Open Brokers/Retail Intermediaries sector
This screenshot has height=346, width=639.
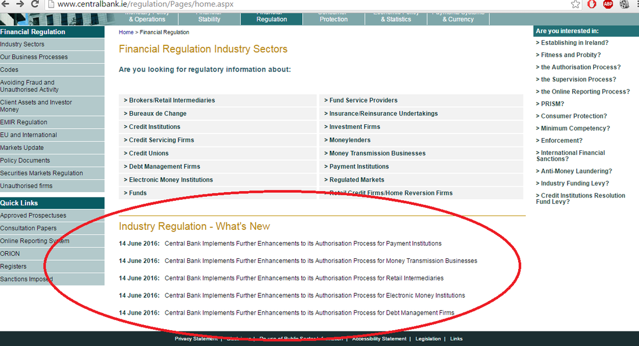point(218,100)
